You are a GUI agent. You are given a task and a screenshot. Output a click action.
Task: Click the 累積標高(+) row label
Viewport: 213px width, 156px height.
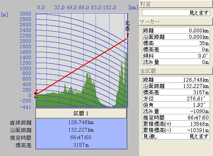coord(157,124)
